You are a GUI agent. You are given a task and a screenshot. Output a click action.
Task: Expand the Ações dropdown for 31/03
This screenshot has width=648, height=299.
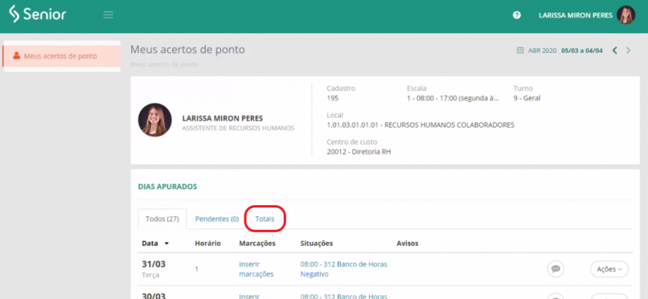click(609, 269)
